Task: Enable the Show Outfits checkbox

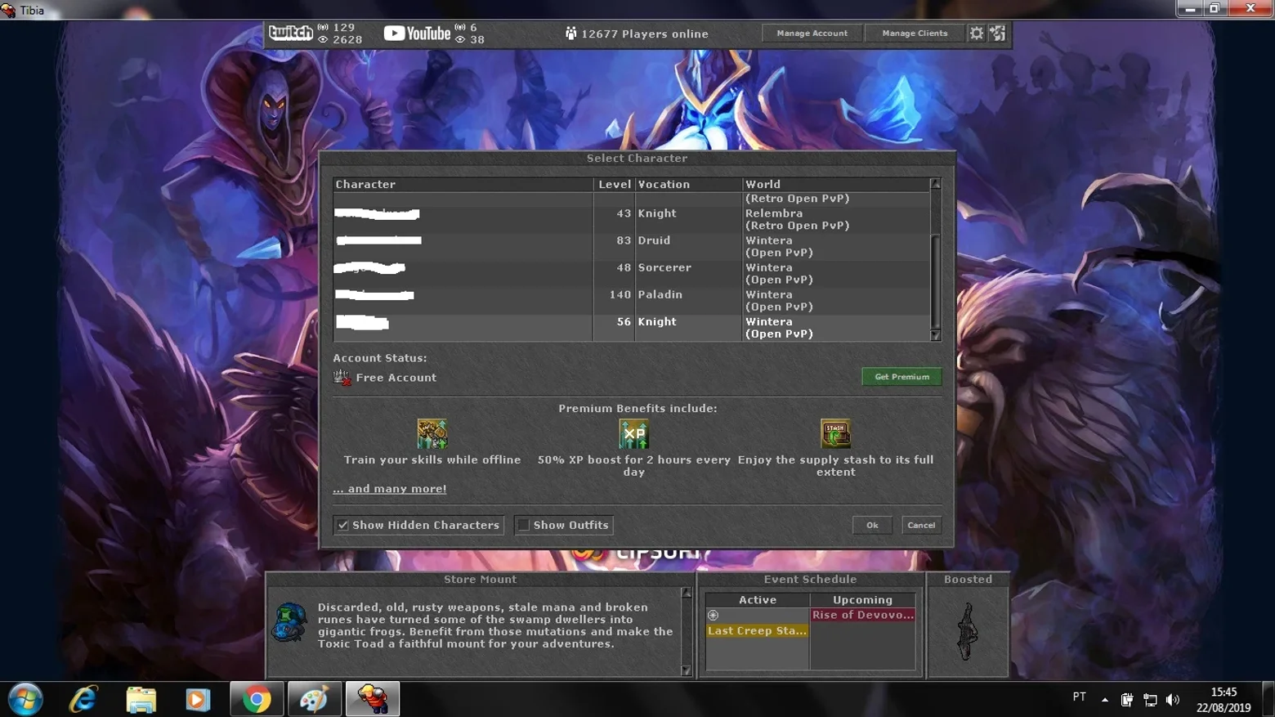Action: click(523, 525)
